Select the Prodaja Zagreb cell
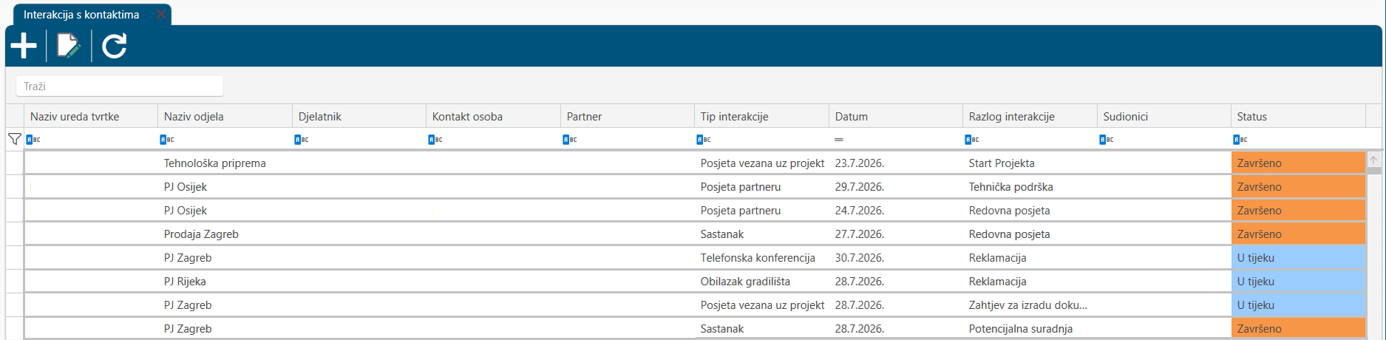 (225, 234)
